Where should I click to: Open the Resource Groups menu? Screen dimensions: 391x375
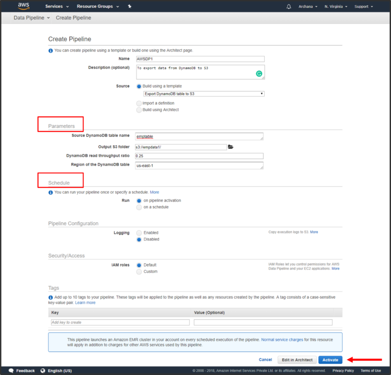click(x=98, y=7)
